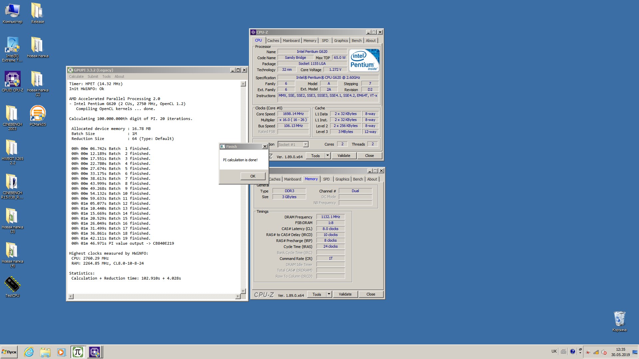The width and height of the screenshot is (639, 359).
Task: Open the Пуск start menu
Action: click(9, 352)
